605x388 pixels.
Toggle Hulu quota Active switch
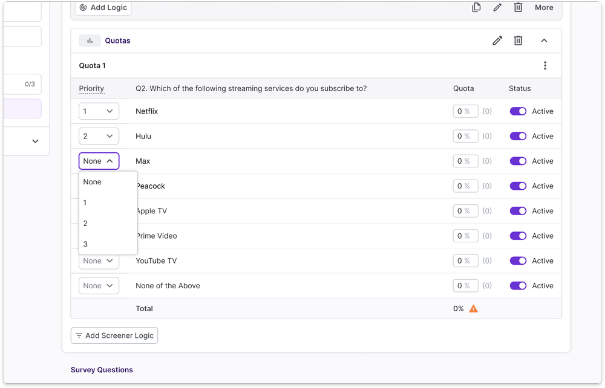tap(518, 136)
